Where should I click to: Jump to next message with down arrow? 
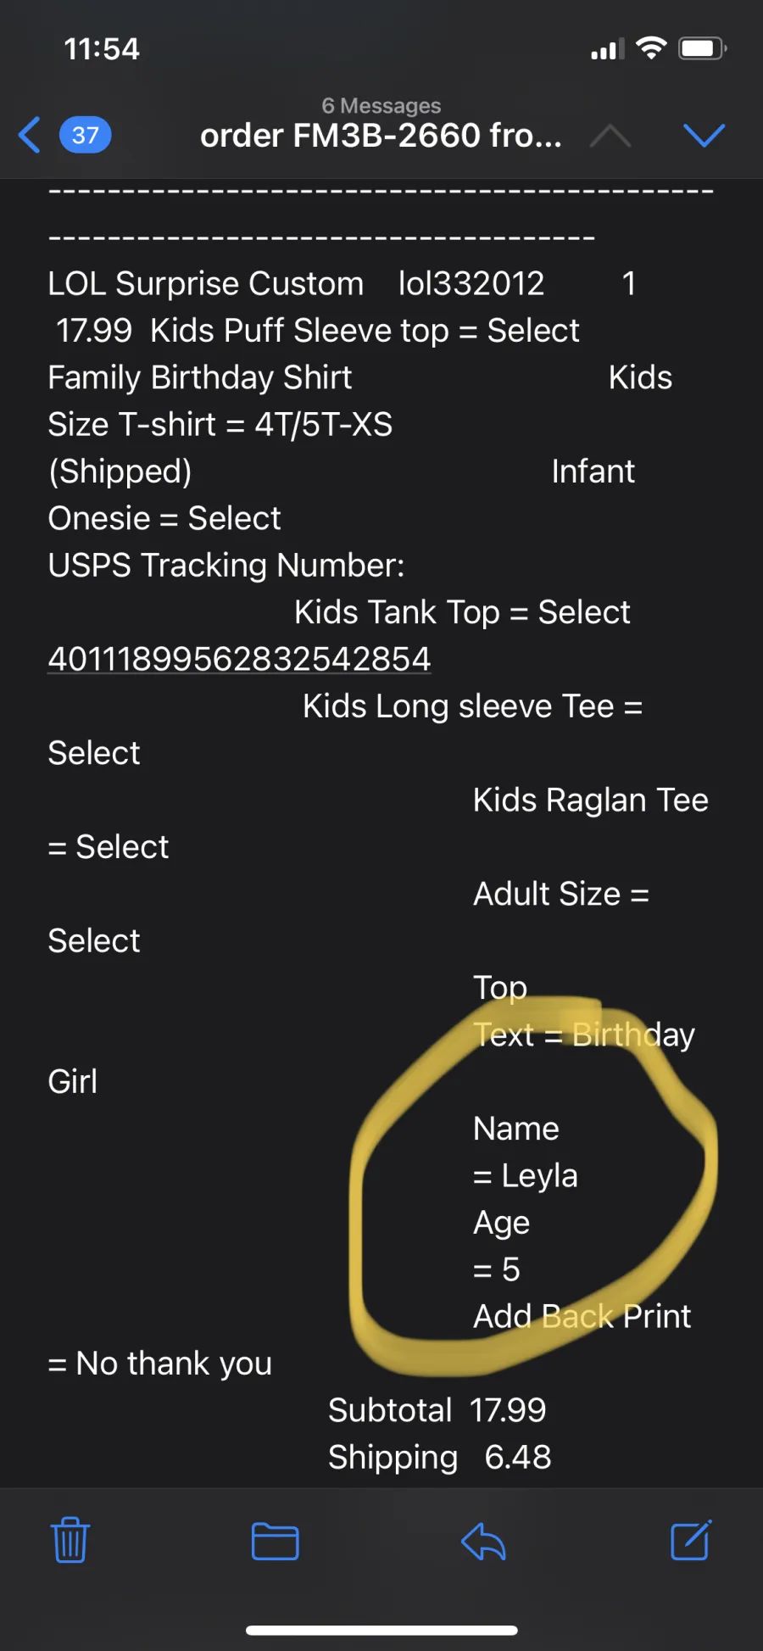[x=704, y=135]
